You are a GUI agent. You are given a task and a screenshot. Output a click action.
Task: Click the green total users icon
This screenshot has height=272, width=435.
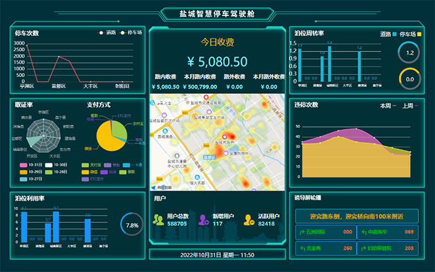158,219
